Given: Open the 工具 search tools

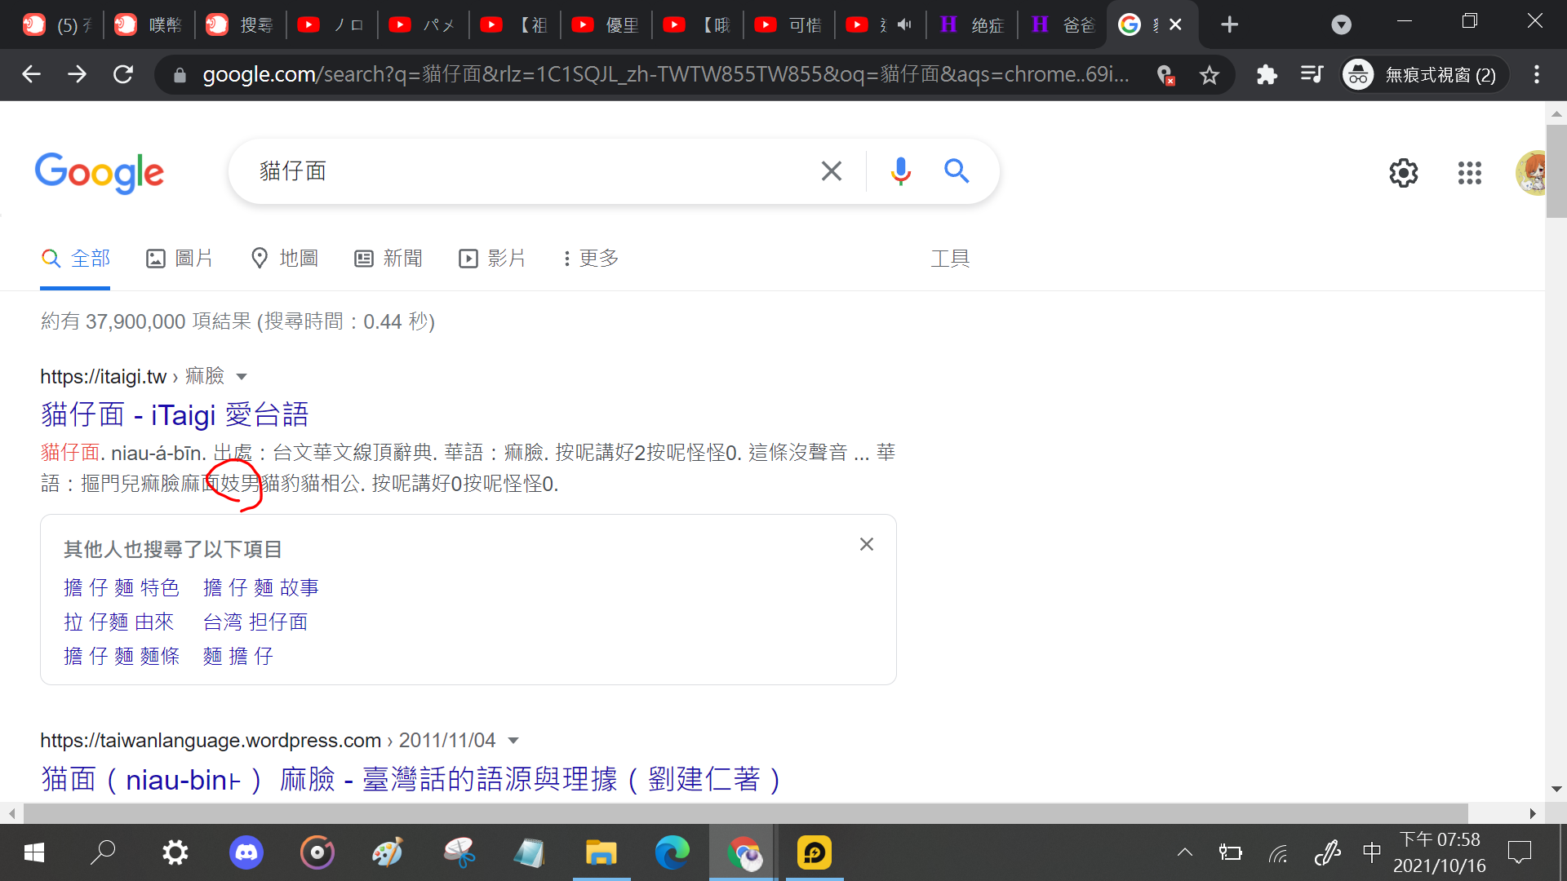Looking at the screenshot, I should [950, 259].
